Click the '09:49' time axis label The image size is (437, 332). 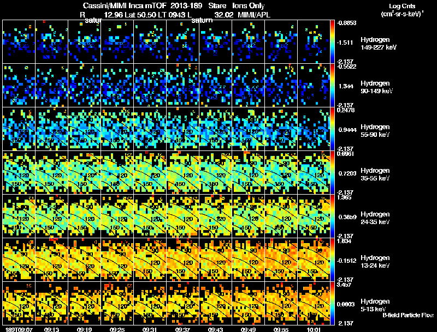coord(248,329)
